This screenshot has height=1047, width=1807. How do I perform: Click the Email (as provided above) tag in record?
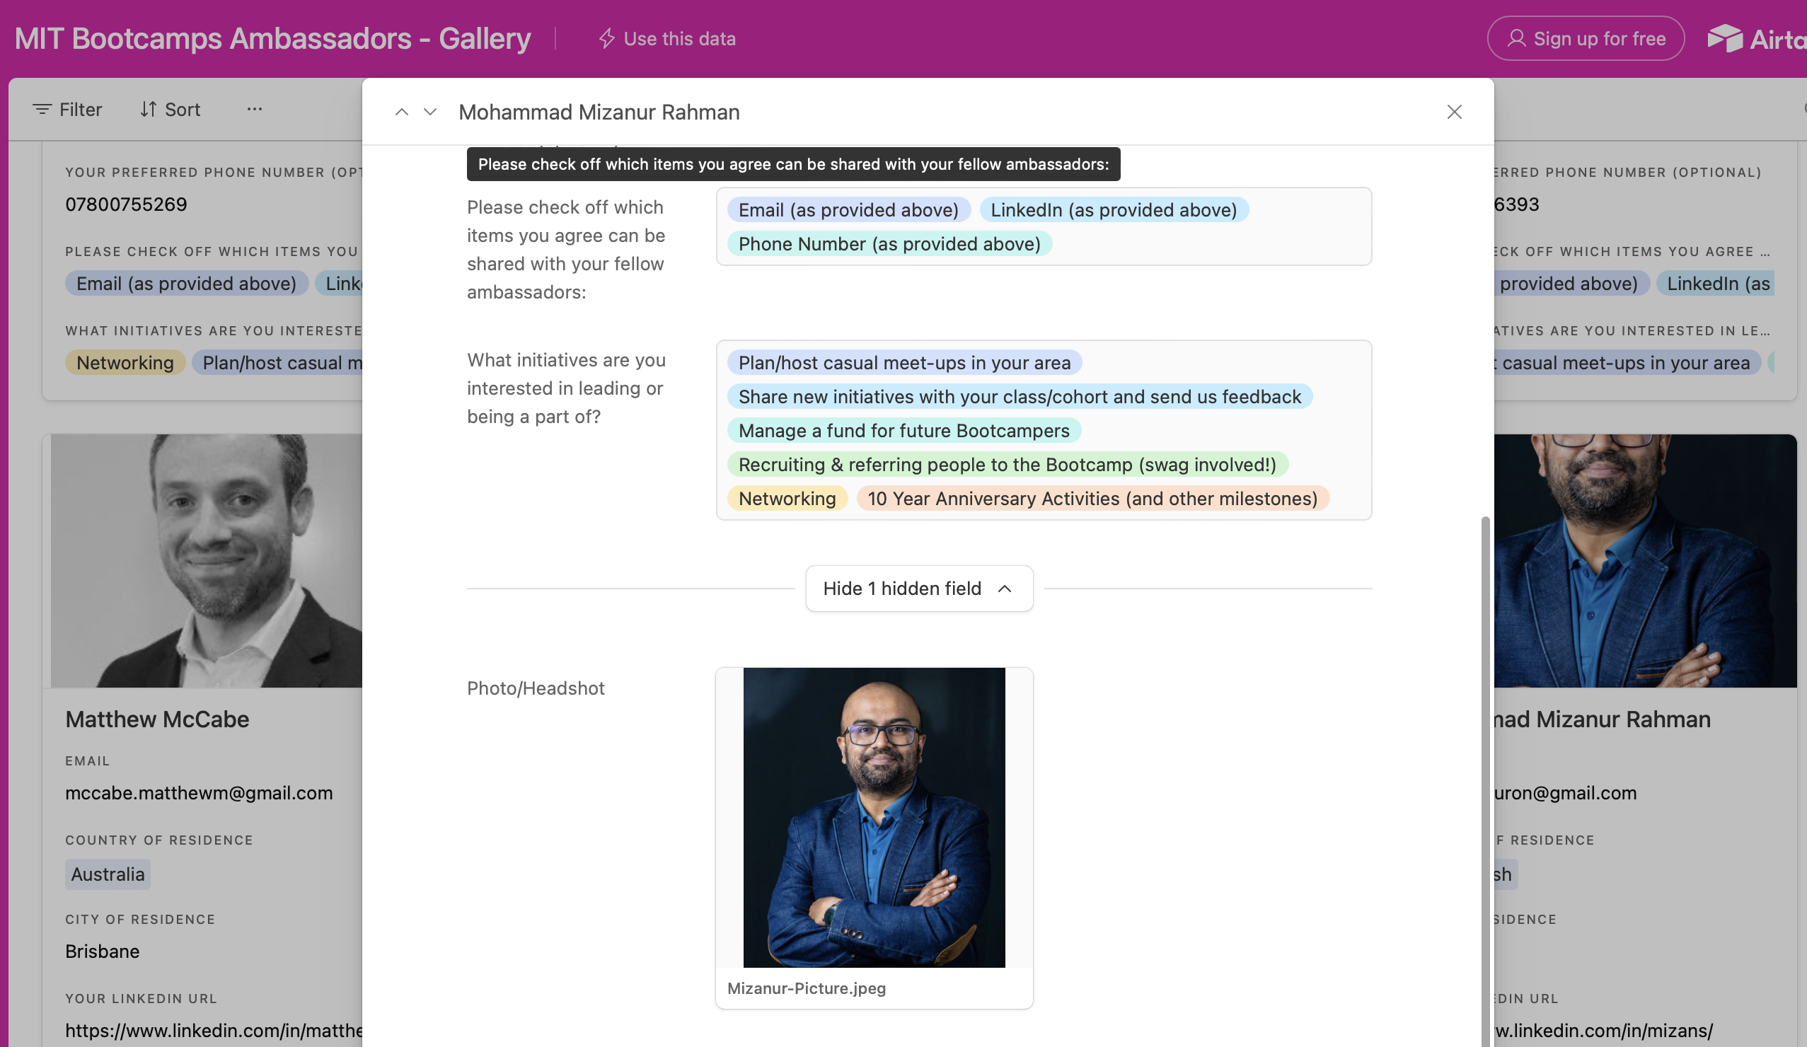pyautogui.click(x=848, y=210)
